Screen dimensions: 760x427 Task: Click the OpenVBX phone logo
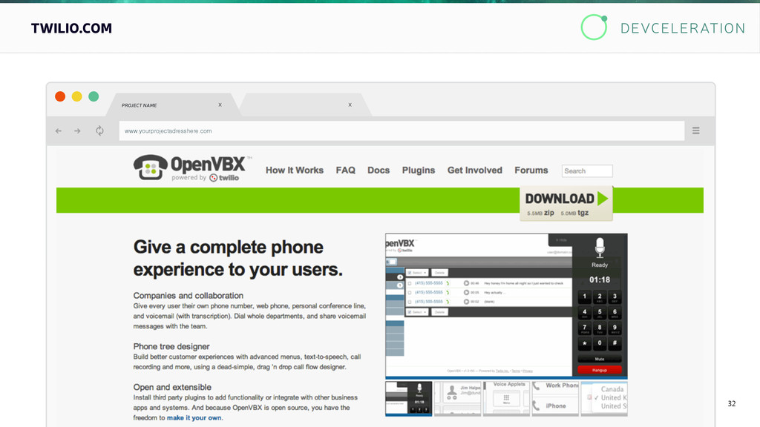[150, 168]
